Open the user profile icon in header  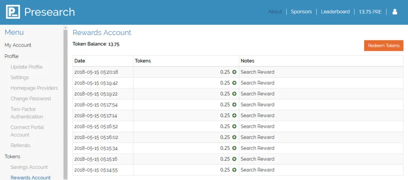pyautogui.click(x=395, y=12)
